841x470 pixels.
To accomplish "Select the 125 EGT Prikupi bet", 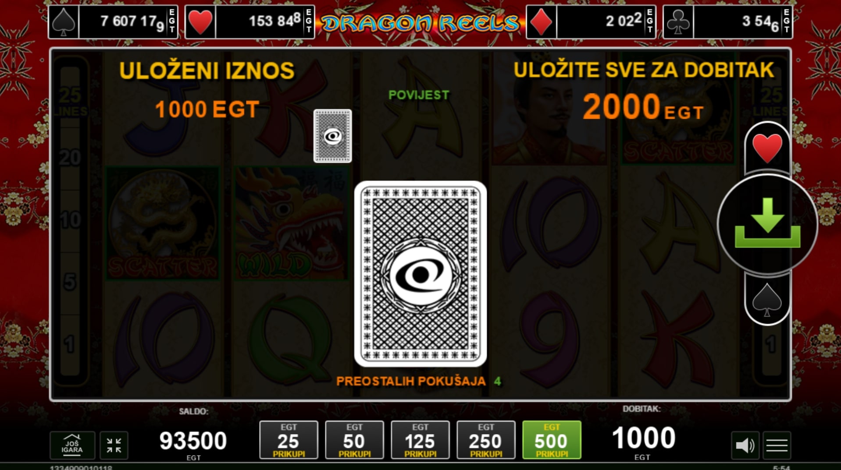I will coord(420,440).
